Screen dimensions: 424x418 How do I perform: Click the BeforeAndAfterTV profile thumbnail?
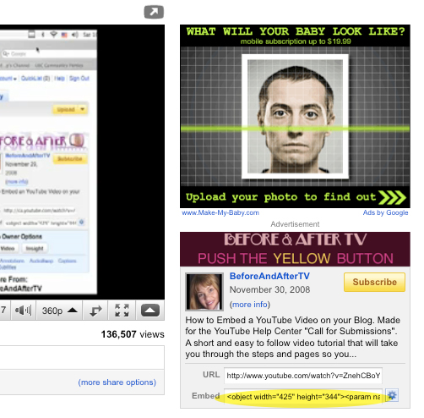pos(204,292)
